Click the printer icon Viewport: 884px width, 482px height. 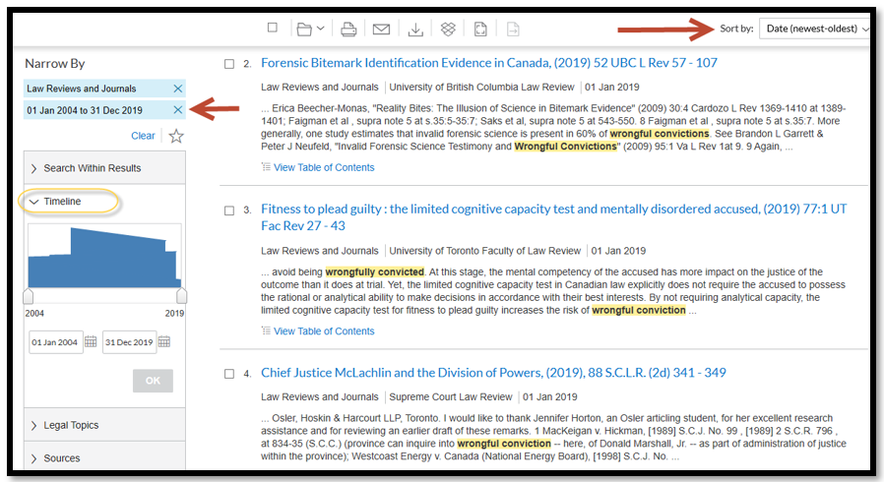coord(348,30)
